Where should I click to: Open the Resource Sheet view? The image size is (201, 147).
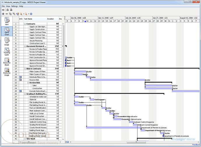[7, 62]
